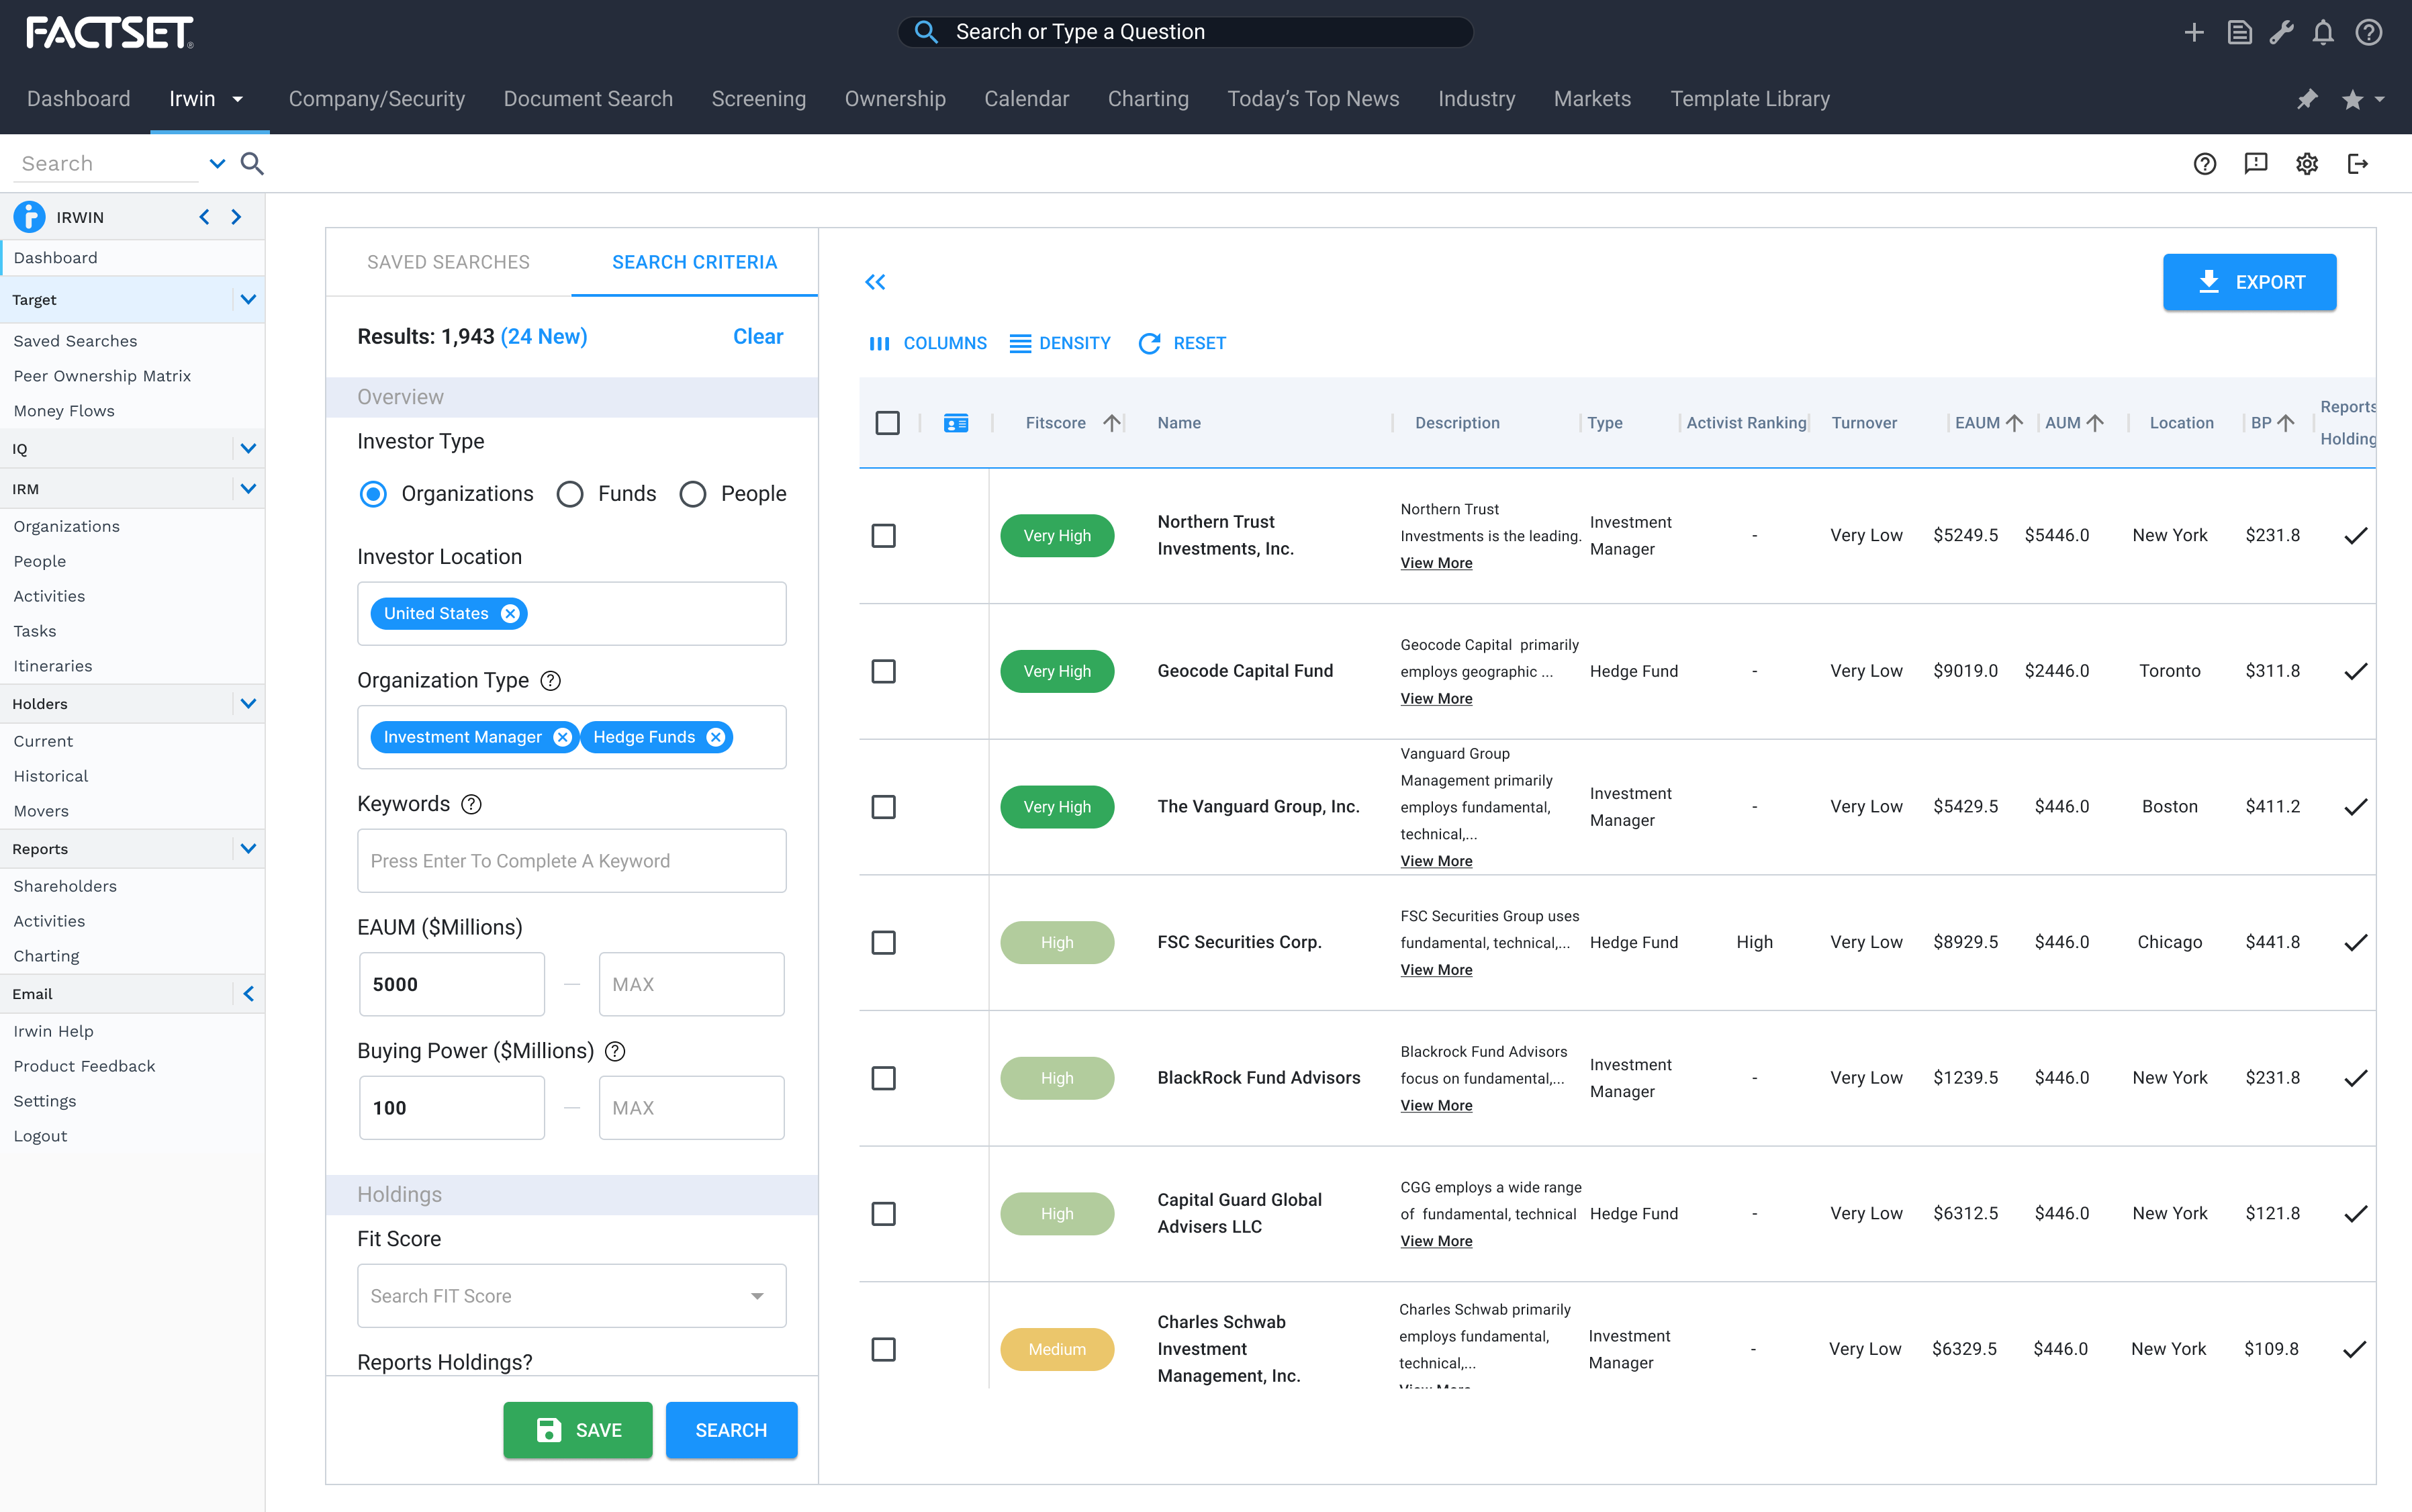
Task: Open the settings gear icon
Action: [2306, 164]
